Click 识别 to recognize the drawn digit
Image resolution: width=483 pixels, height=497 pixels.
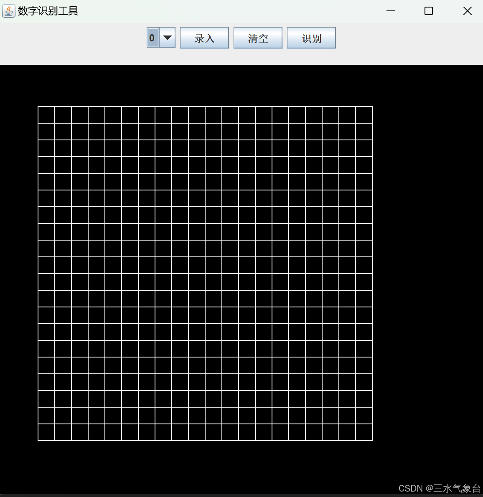(311, 38)
